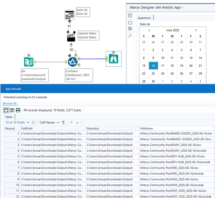The height and width of the screenshot is (198, 215).
Task: Click PostDAIRY_2025-06-16.xlsx filename cell
Action: 177,145
